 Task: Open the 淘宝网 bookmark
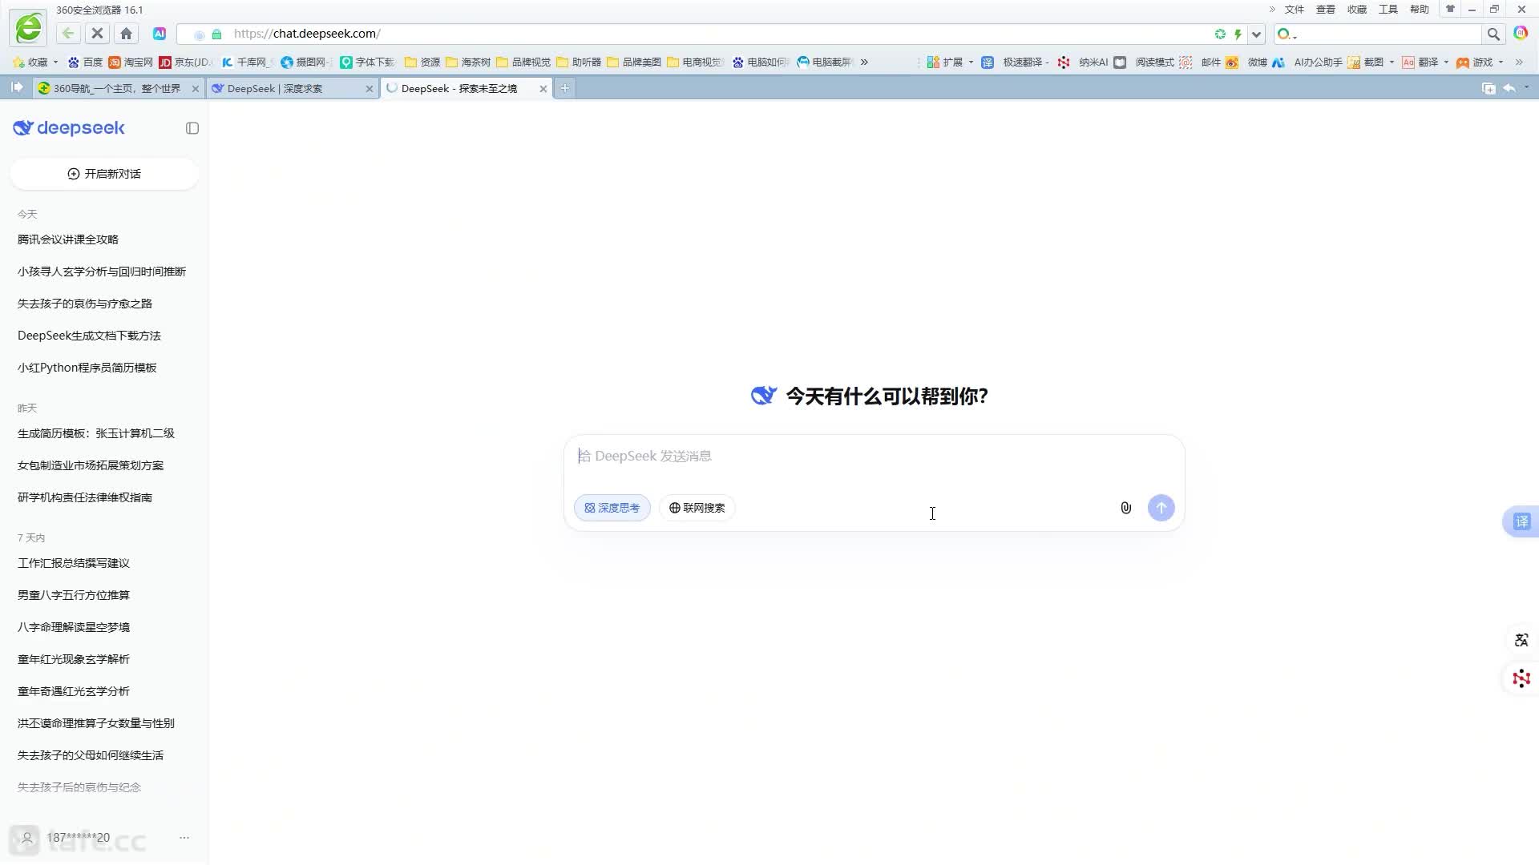131,62
